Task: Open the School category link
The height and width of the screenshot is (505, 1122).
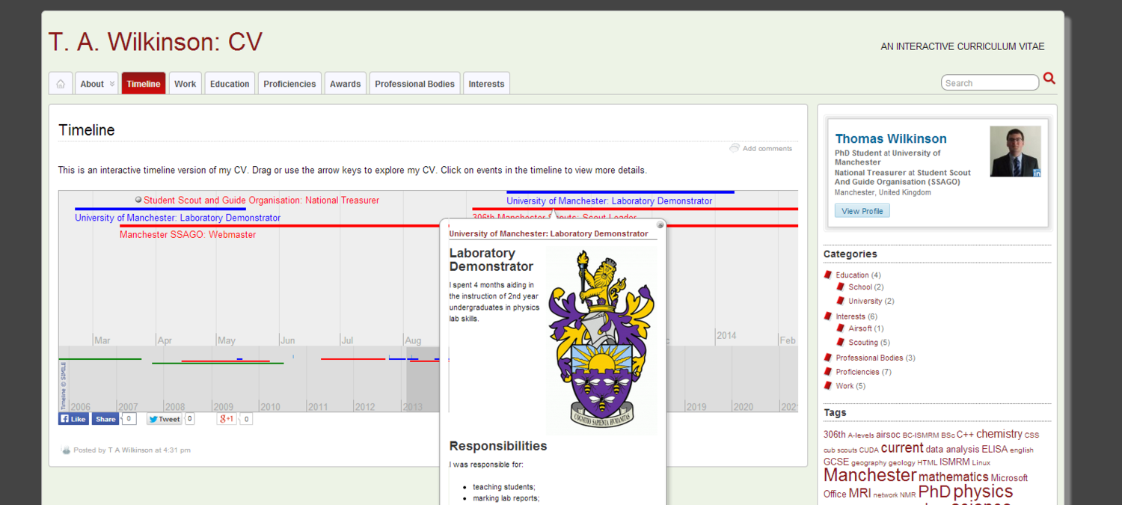Action: pyautogui.click(x=860, y=287)
